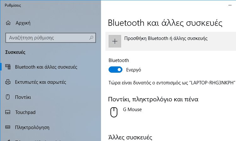Image resolution: width=236 pixels, height=141 pixels.
Task: Click the Αναζήτηση ρύθμισης search field
Action: [x=51, y=38]
